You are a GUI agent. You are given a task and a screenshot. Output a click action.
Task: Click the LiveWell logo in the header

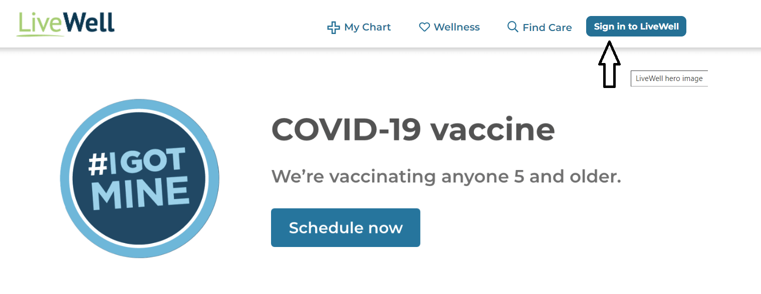[66, 24]
